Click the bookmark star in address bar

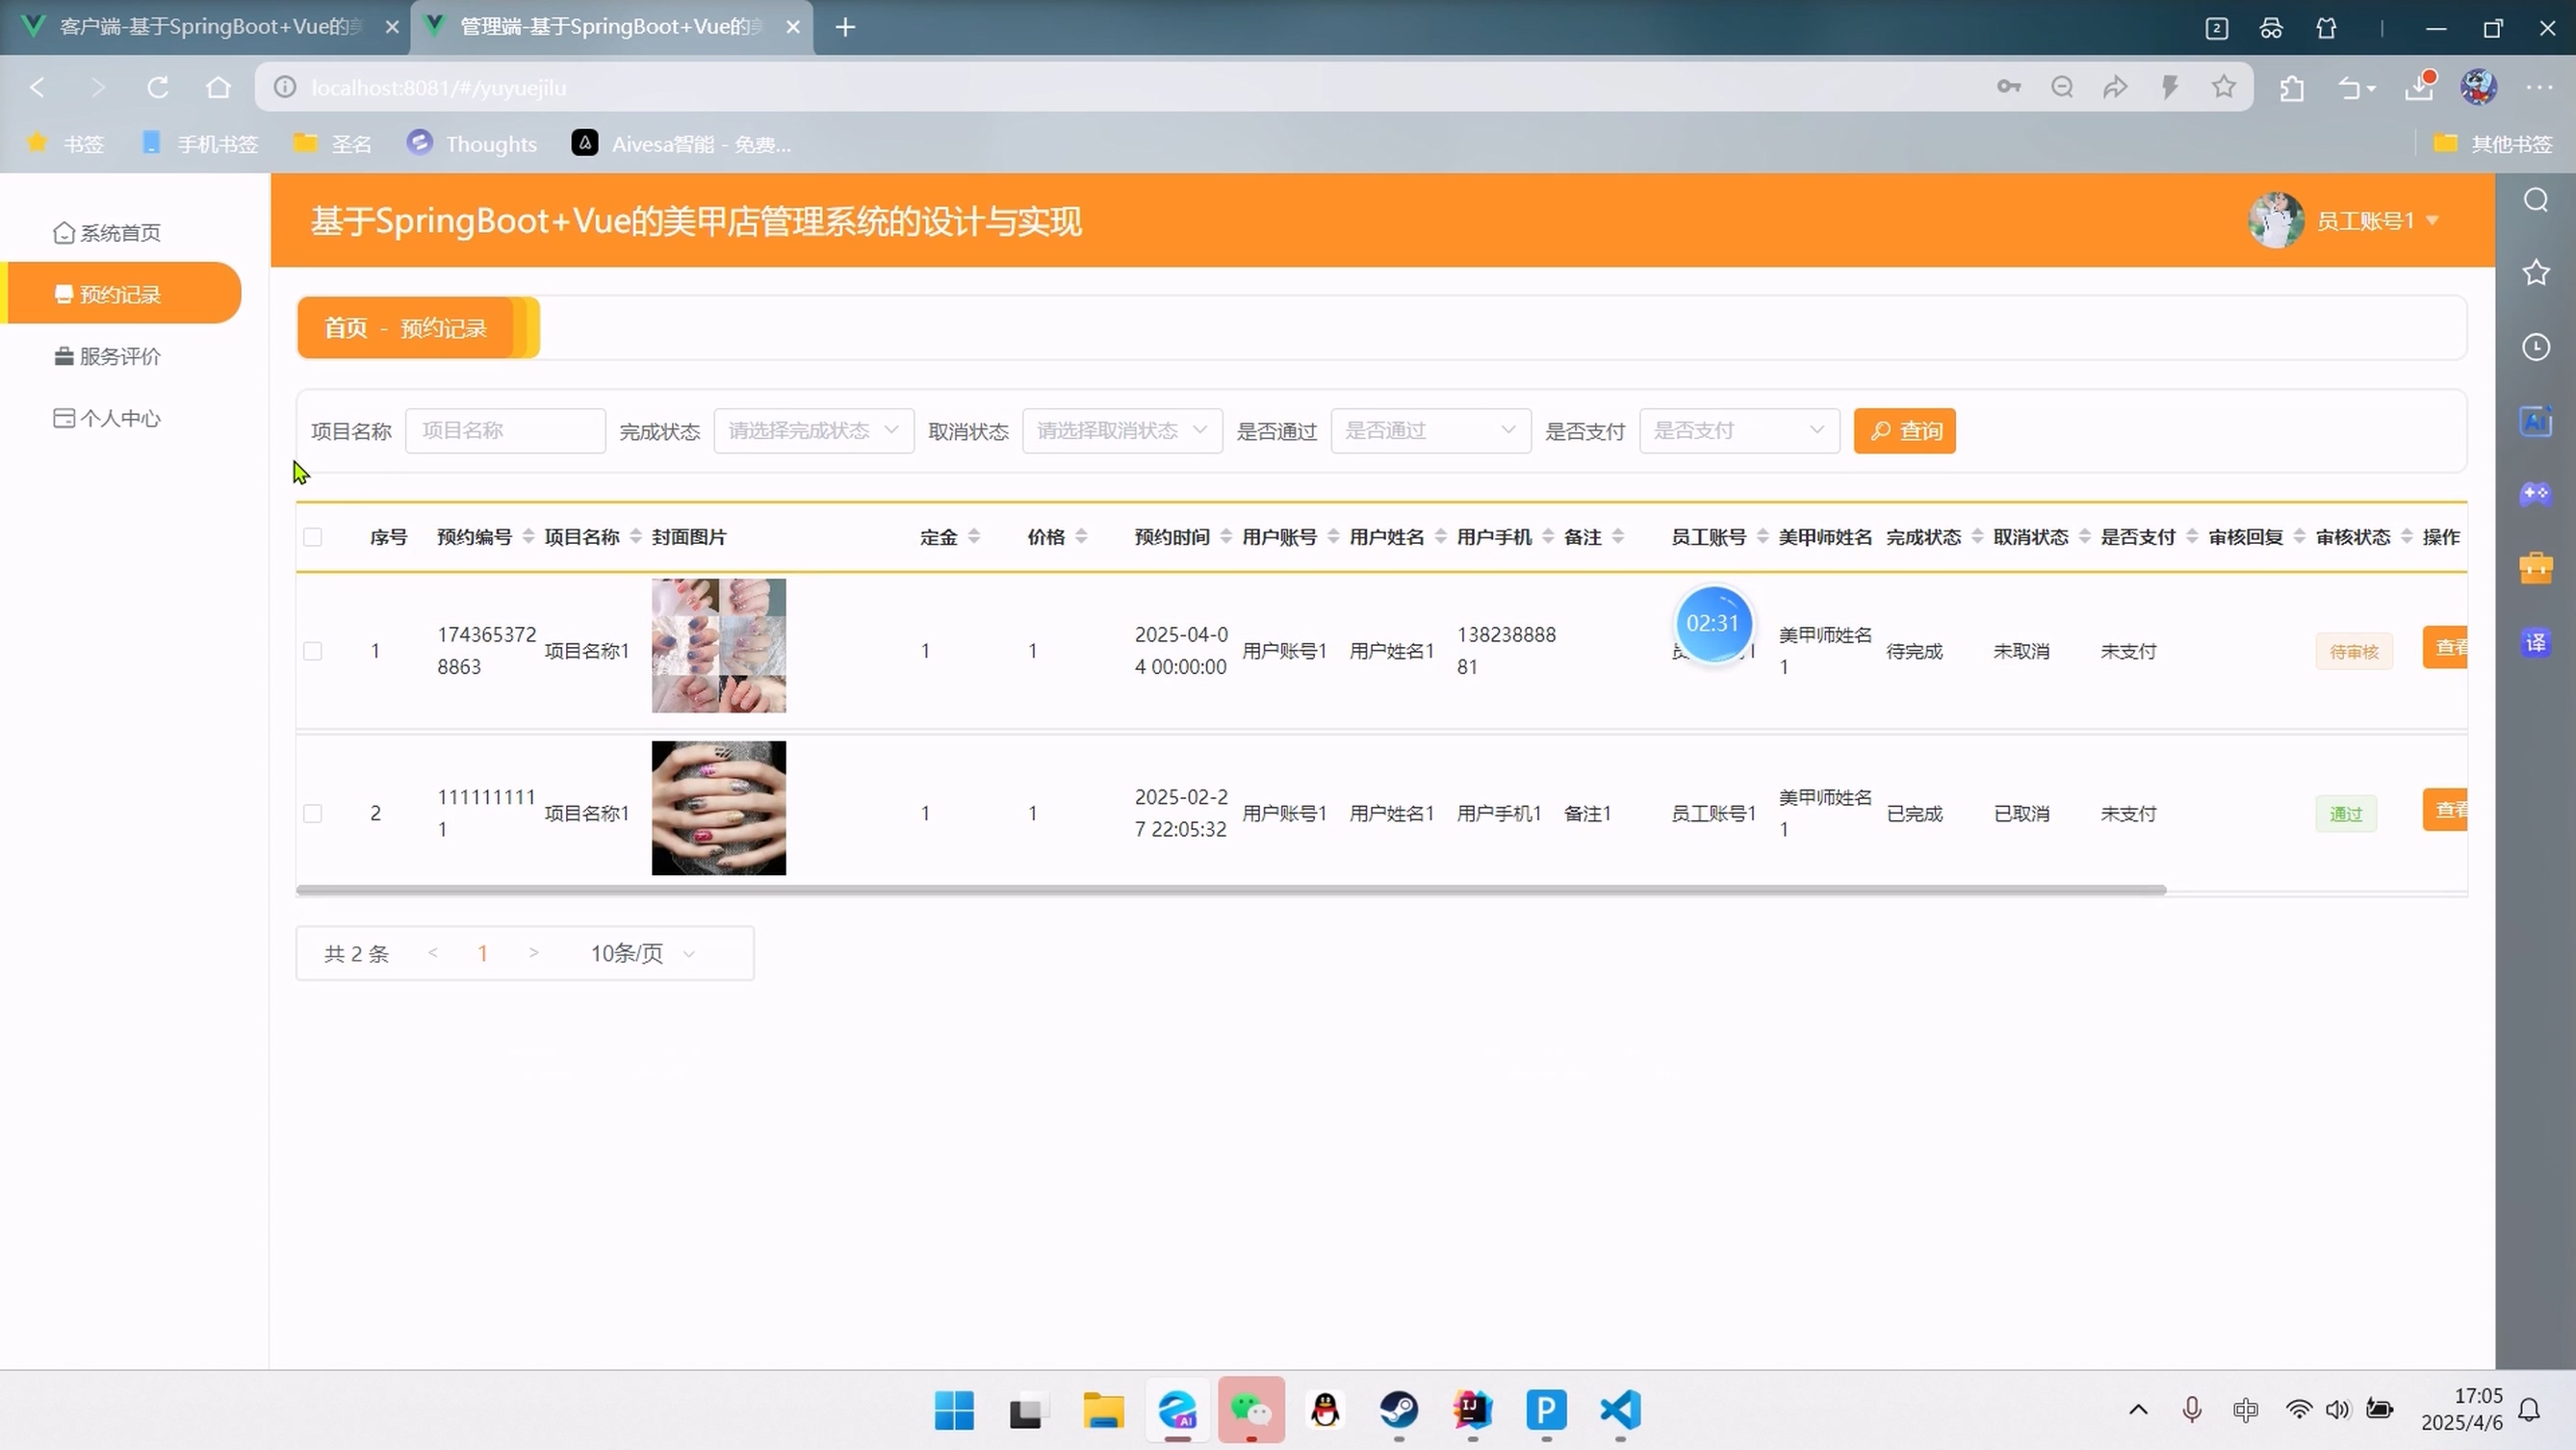coord(2223,88)
